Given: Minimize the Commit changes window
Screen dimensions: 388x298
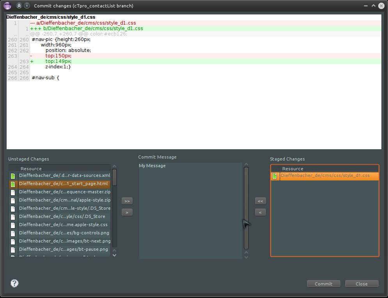Looking at the screenshot, I should (x=366, y=6).
